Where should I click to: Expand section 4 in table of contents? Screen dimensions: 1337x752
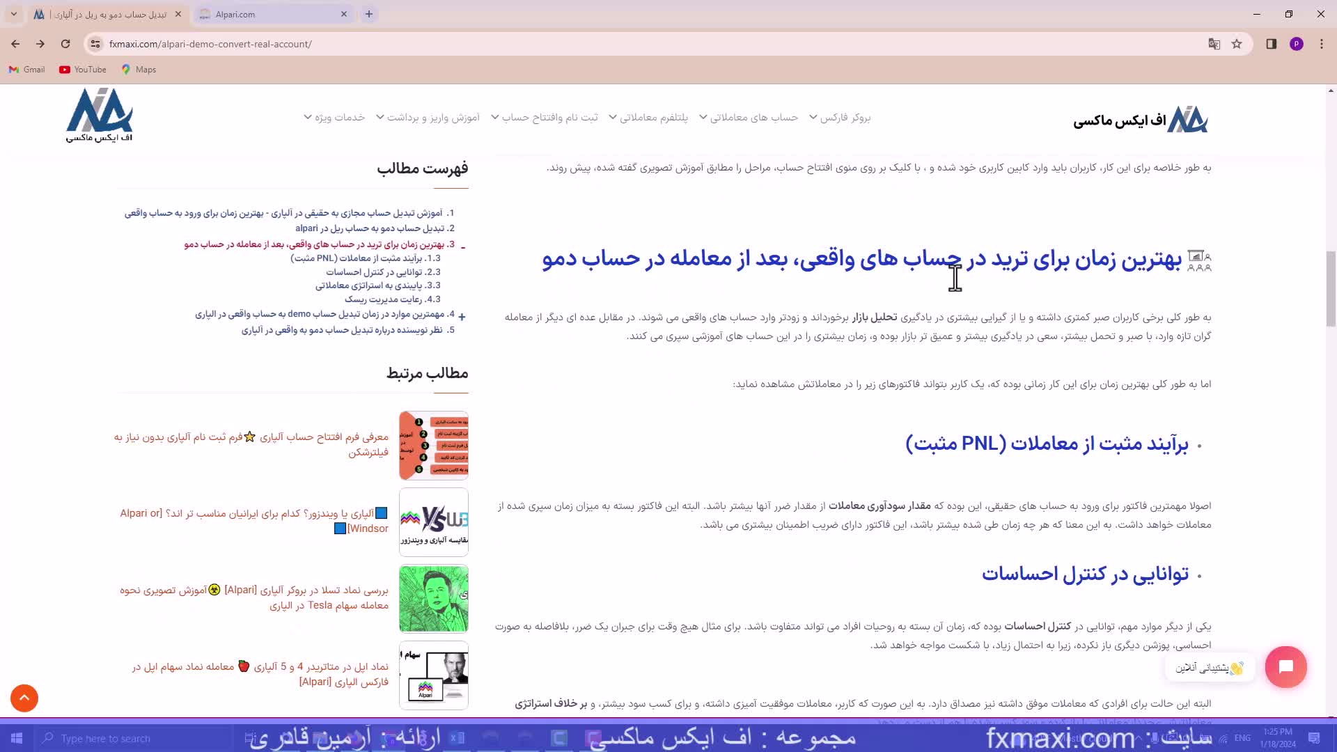(x=462, y=316)
